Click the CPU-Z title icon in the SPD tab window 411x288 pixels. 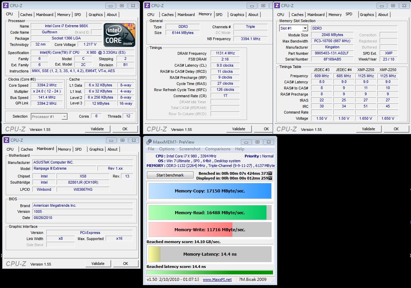(277, 5)
